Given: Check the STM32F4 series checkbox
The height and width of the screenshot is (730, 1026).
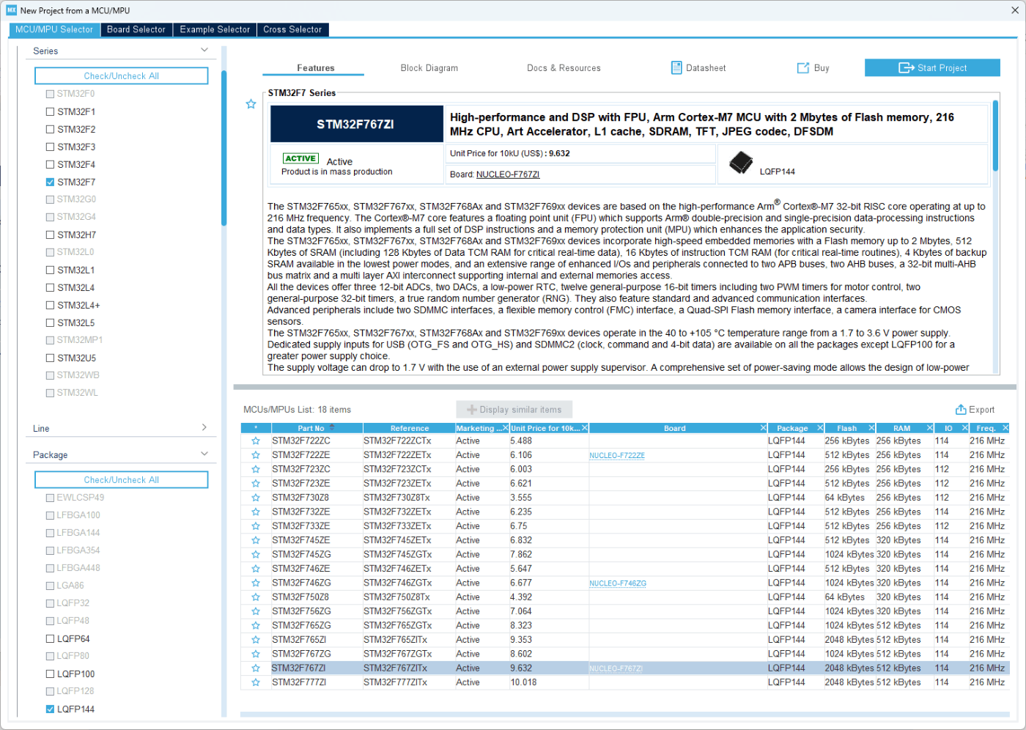Looking at the screenshot, I should [50, 164].
